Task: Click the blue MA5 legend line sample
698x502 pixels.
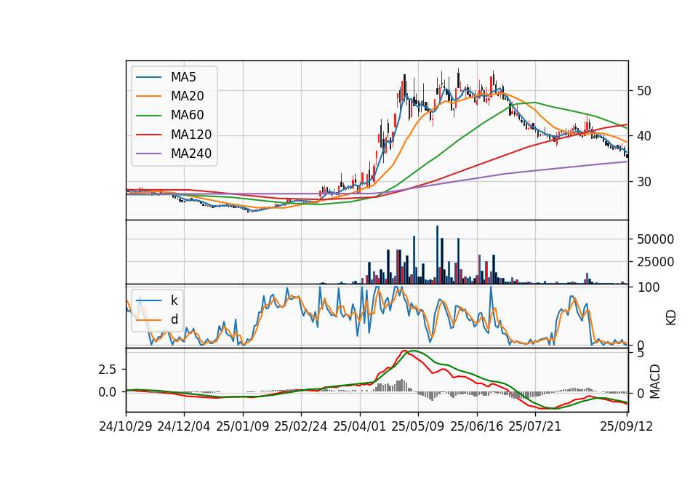Action: 149,77
